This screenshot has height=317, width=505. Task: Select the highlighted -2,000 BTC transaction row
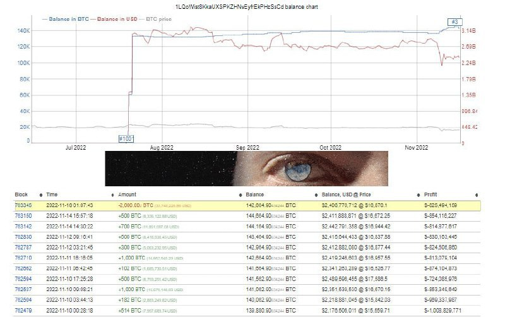(252, 206)
